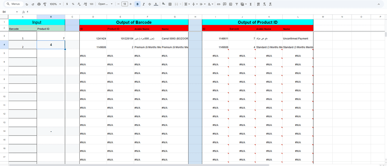This screenshot has height=166, width=387.
Task: Set right-to-left text direction icon
Action: pos(271,4)
